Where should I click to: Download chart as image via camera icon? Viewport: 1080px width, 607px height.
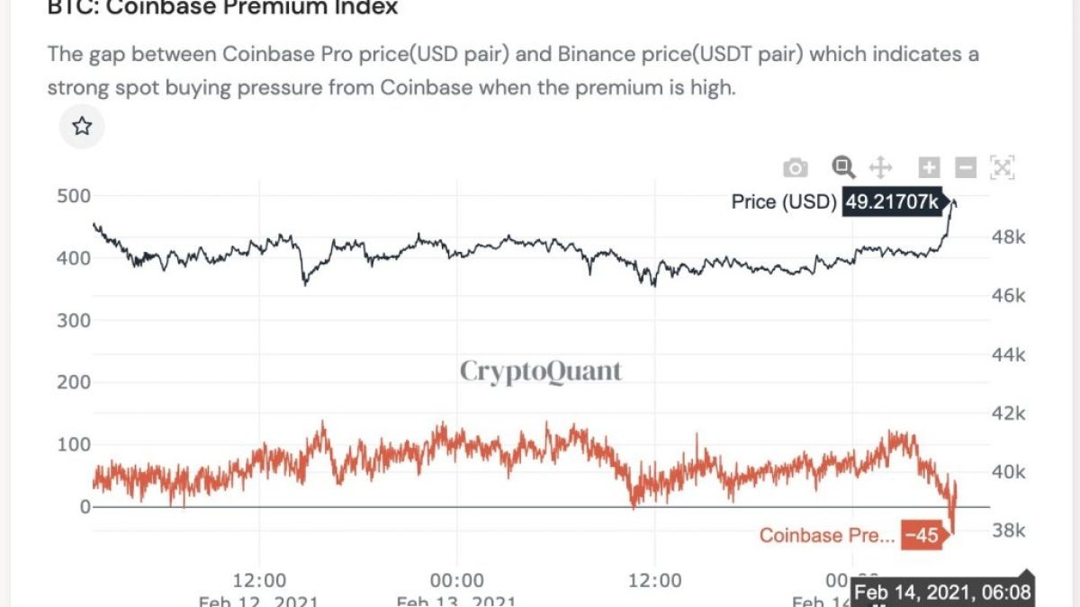795,167
